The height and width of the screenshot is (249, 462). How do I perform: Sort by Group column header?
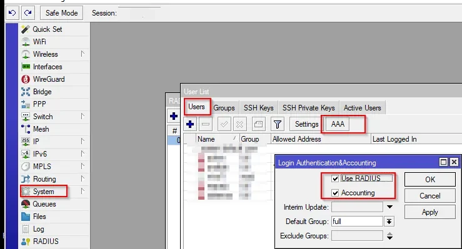[x=255, y=139]
